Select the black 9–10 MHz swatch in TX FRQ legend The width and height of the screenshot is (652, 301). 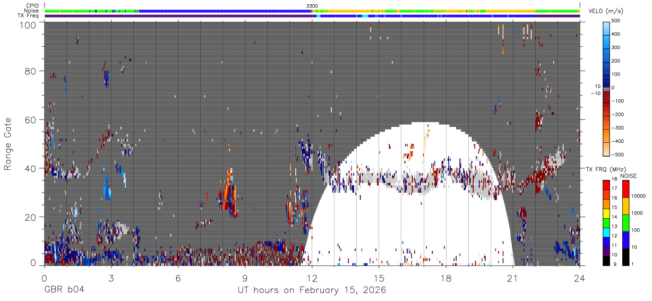(607, 260)
